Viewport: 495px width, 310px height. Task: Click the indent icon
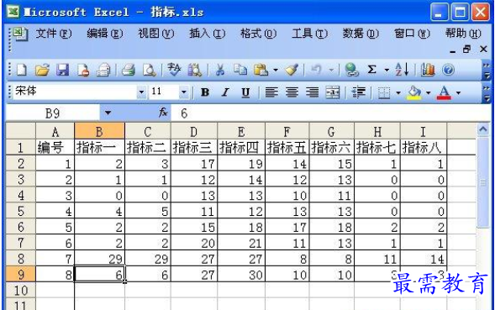(x=358, y=92)
